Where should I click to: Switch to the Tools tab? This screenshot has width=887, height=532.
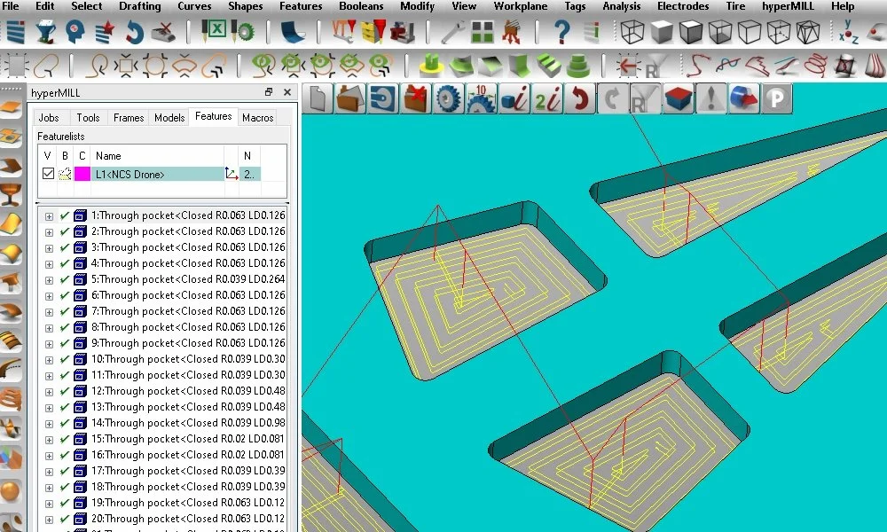pyautogui.click(x=88, y=118)
